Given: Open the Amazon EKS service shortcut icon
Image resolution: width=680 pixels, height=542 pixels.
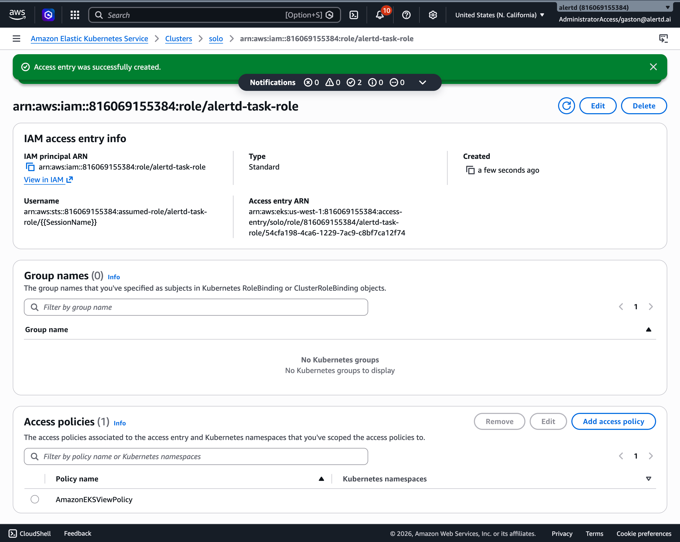Looking at the screenshot, I should (x=48, y=15).
